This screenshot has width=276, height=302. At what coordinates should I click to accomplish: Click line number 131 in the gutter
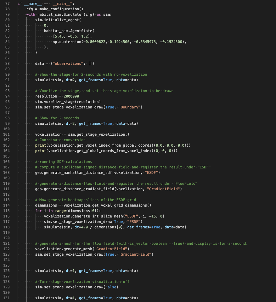click(x=6, y=298)
